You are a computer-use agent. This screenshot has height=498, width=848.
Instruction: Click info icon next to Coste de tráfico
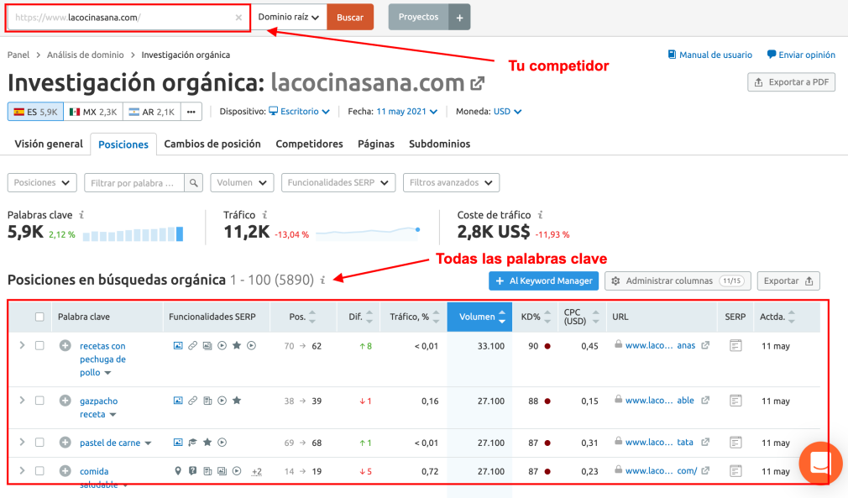click(540, 215)
